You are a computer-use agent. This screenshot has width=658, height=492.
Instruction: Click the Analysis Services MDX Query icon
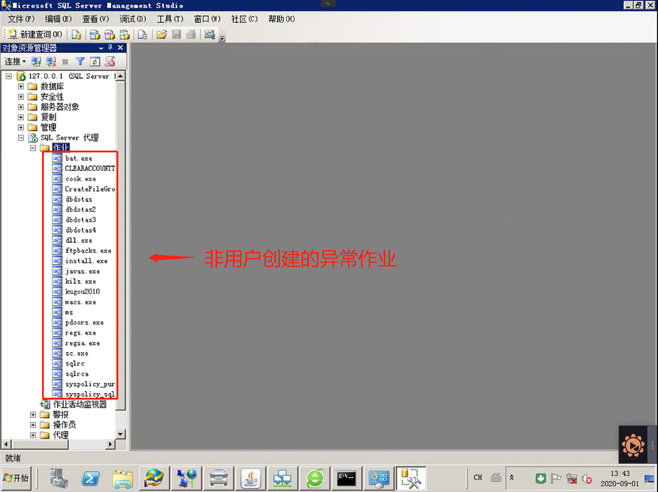click(94, 34)
